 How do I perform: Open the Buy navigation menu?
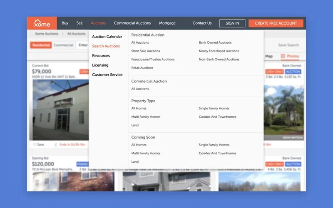[x=65, y=23]
